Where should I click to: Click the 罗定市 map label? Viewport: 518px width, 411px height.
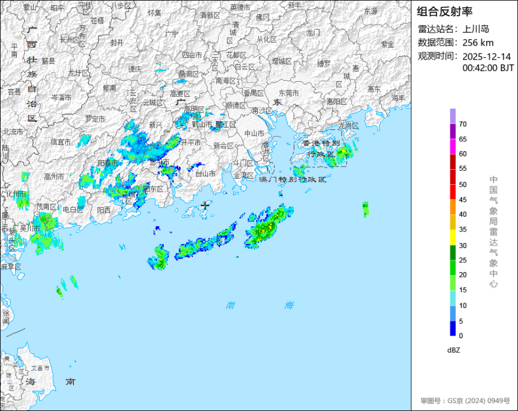(95, 119)
